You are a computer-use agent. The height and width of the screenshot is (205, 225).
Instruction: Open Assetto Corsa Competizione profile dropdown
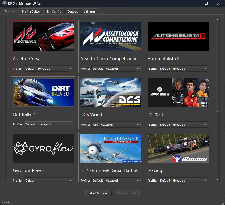(x=116, y=69)
